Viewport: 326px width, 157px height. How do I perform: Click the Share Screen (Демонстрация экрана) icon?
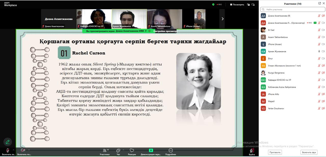[151, 151]
